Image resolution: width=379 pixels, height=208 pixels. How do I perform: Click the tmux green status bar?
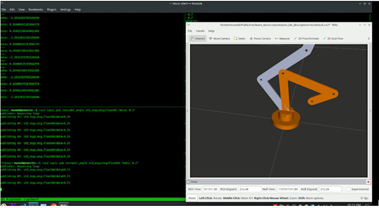coord(93,199)
